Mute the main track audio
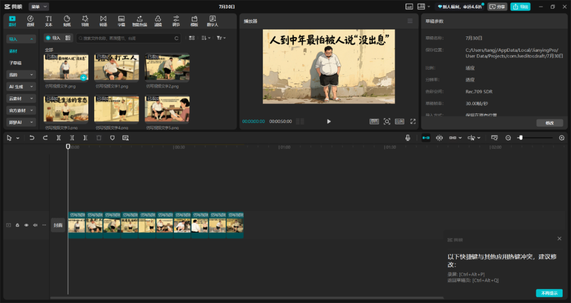Viewport: 571px width, 303px height. 35,225
